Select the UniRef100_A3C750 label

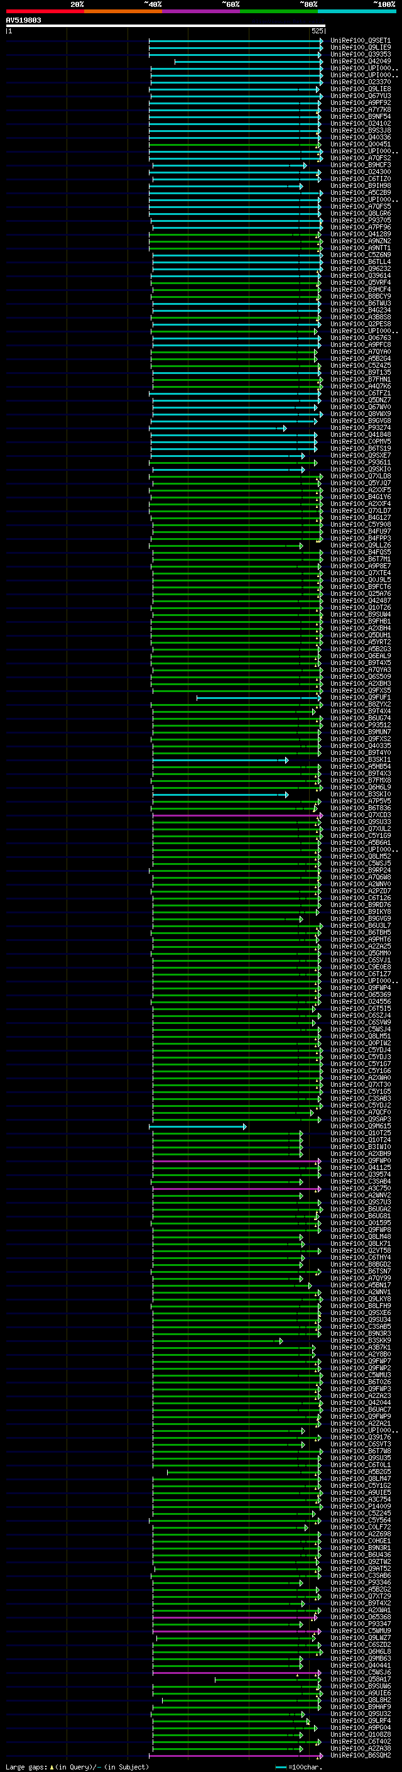coord(360,1189)
